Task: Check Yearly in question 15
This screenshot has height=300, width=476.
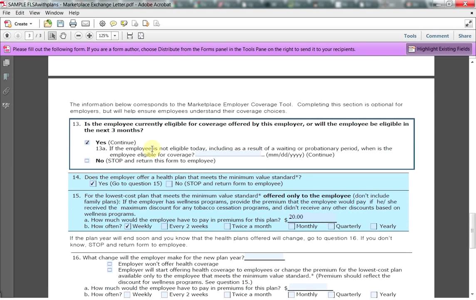Action: [374, 226]
